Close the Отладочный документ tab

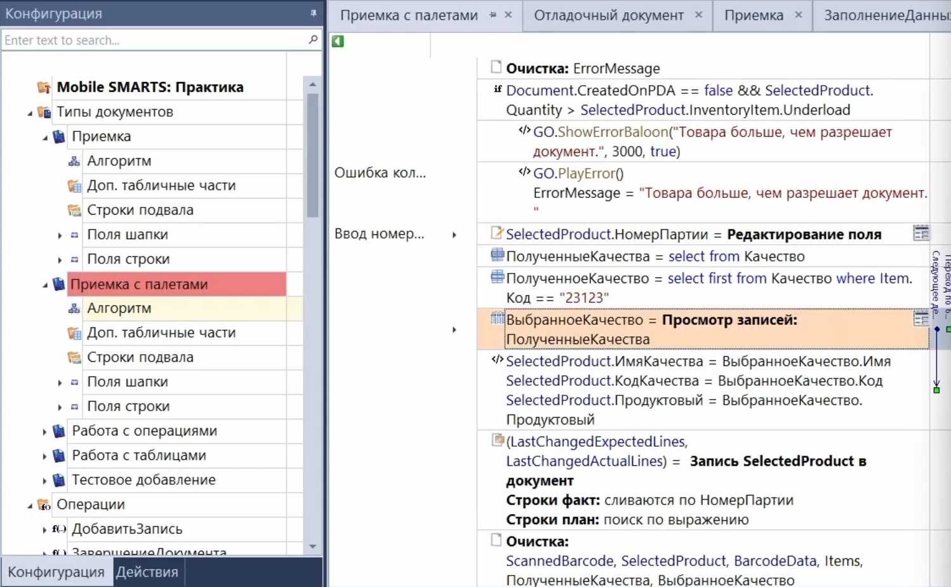click(x=698, y=15)
